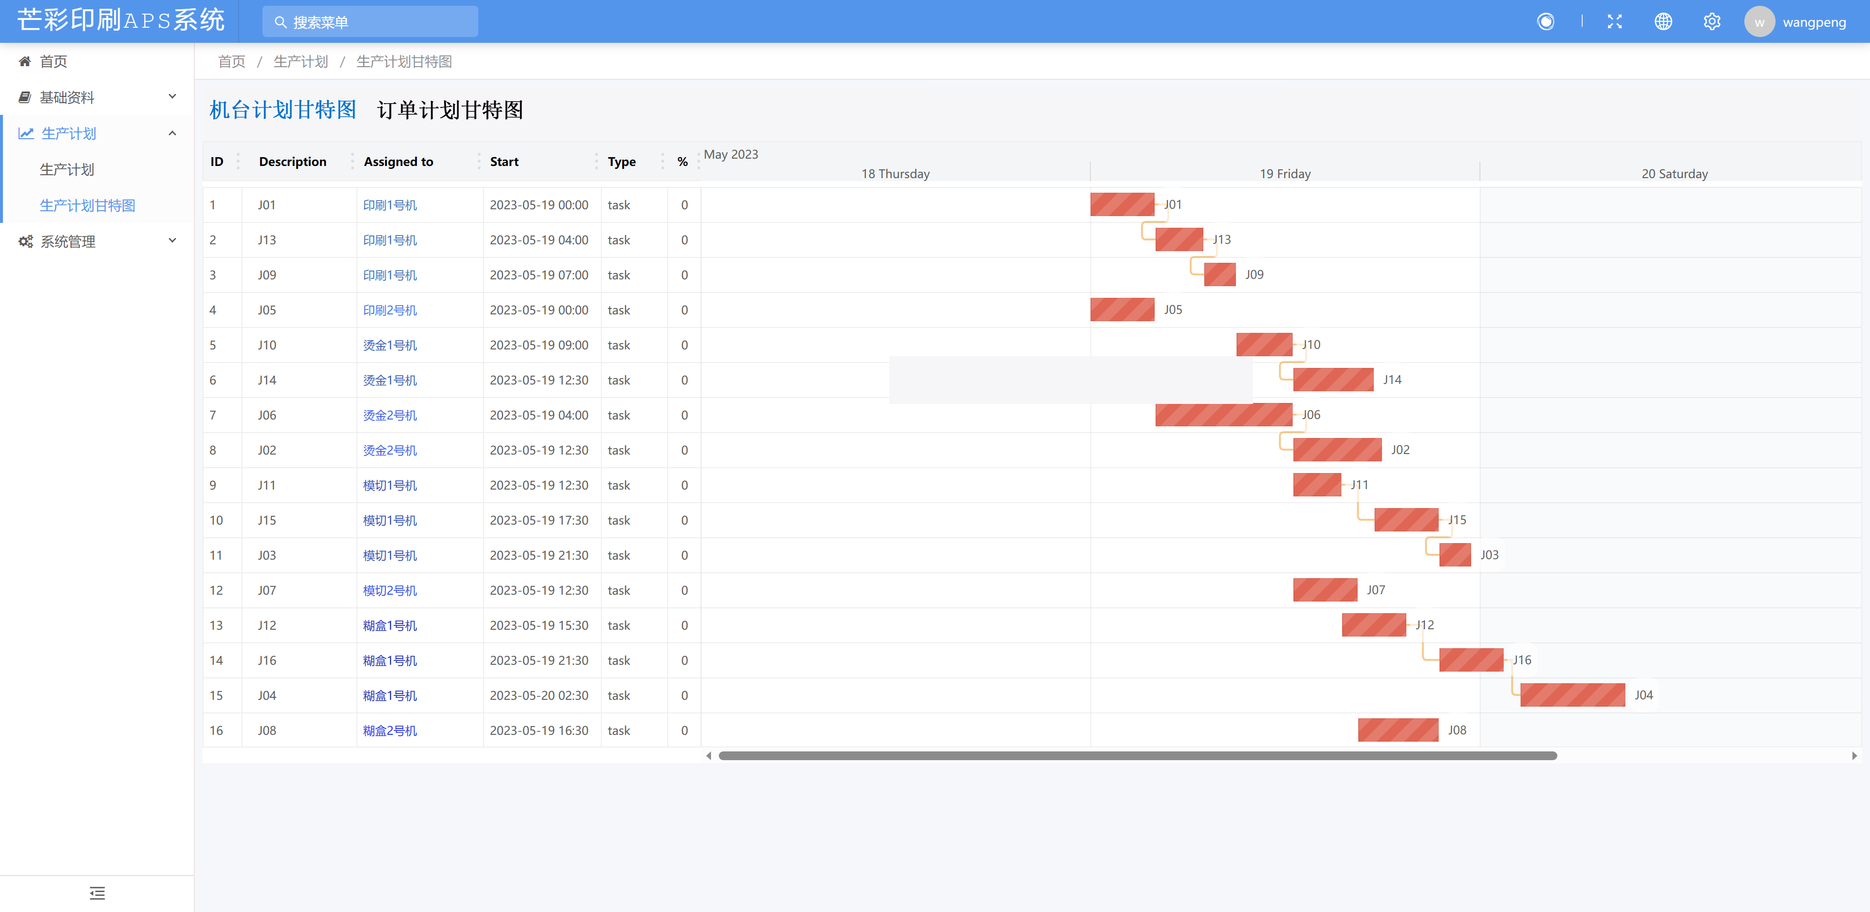Screen dimensions: 1870x912
Task: Click the J04 task bar in gantt
Action: pyautogui.click(x=1572, y=695)
